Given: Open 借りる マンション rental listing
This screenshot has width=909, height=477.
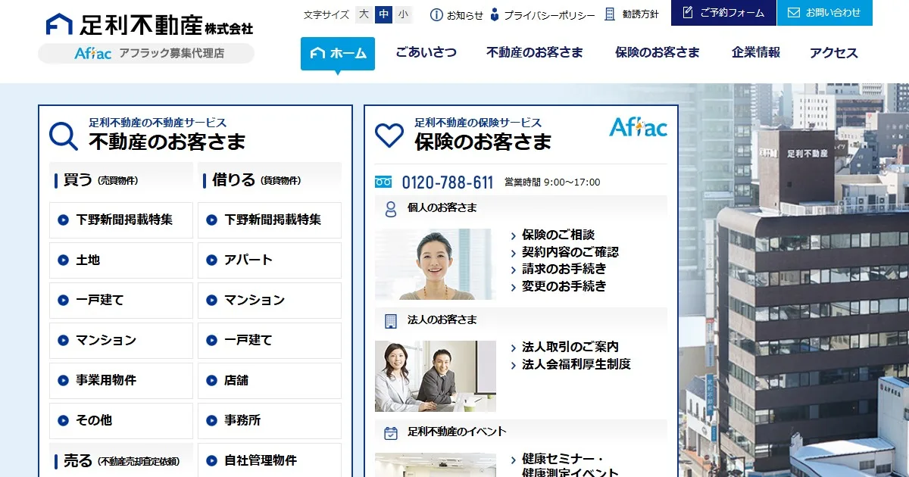Looking at the screenshot, I should coord(270,301).
